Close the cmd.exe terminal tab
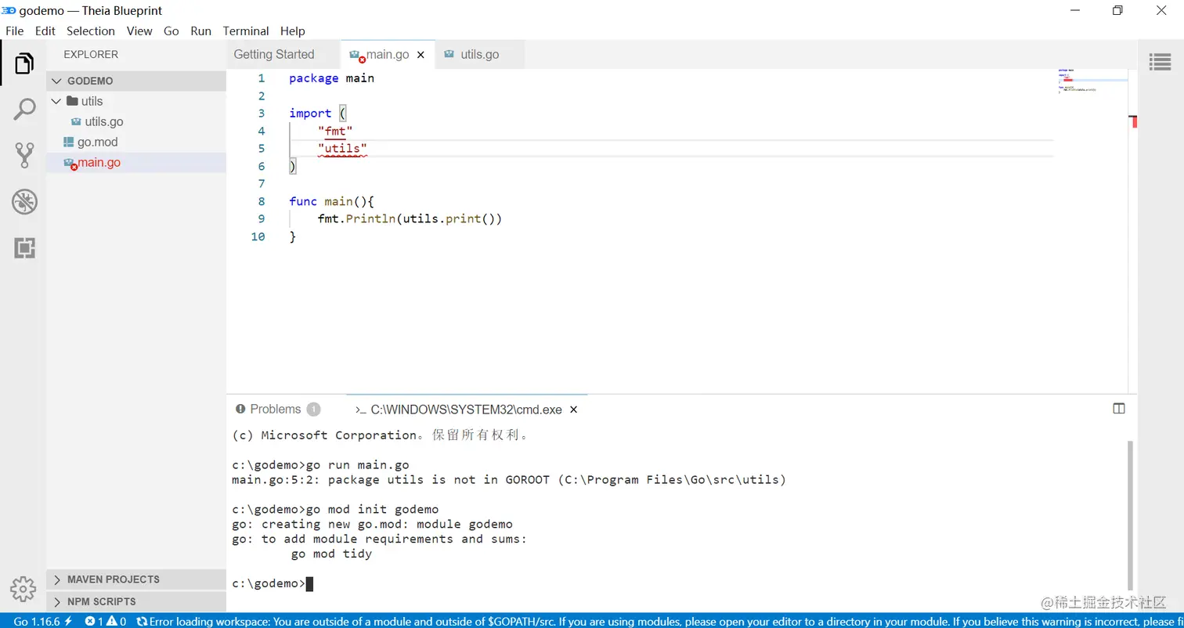The height and width of the screenshot is (628, 1184). pos(573,410)
